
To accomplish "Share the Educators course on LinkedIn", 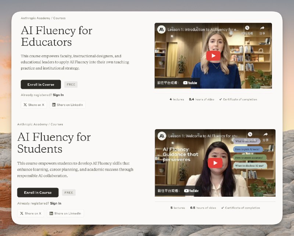I will (68, 105).
